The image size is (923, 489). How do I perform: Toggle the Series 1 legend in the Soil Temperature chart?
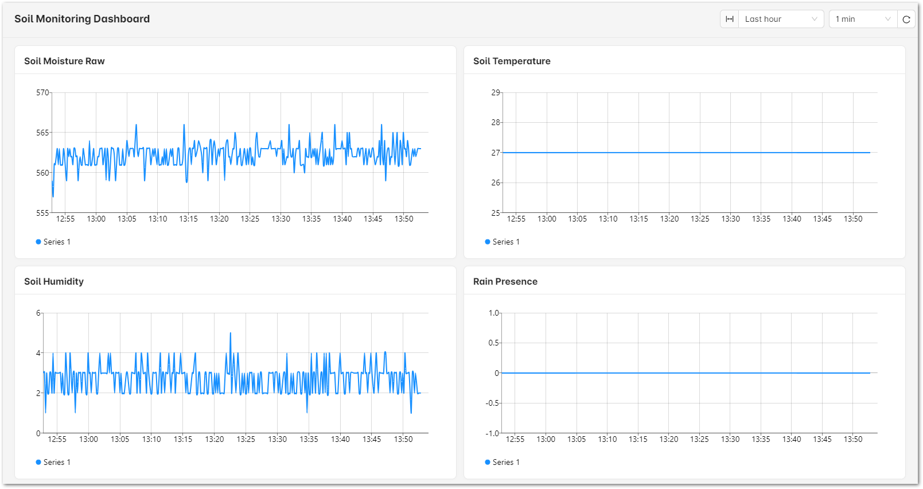point(503,242)
